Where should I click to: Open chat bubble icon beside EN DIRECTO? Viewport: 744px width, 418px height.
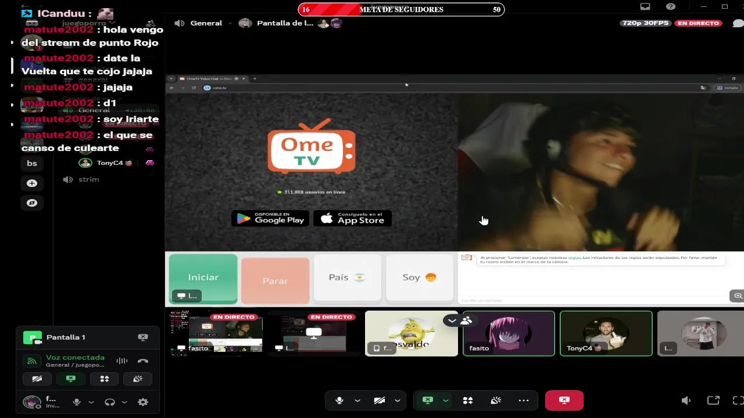point(738,23)
